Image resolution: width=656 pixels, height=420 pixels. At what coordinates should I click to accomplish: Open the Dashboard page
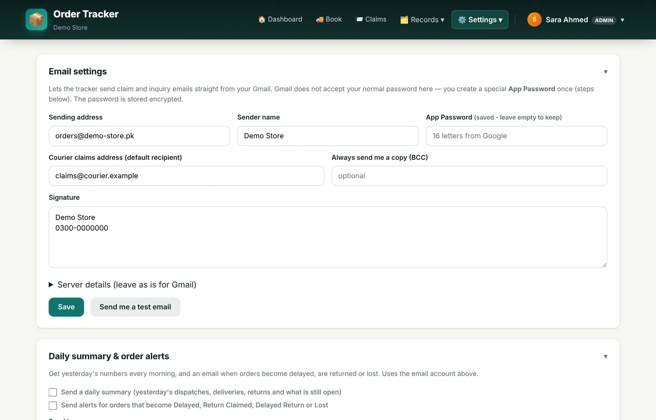tap(280, 19)
